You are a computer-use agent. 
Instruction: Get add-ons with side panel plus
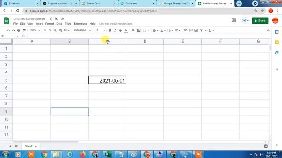(x=277, y=69)
